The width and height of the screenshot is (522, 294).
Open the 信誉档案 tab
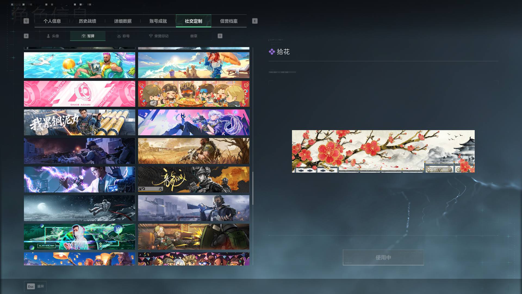229,21
